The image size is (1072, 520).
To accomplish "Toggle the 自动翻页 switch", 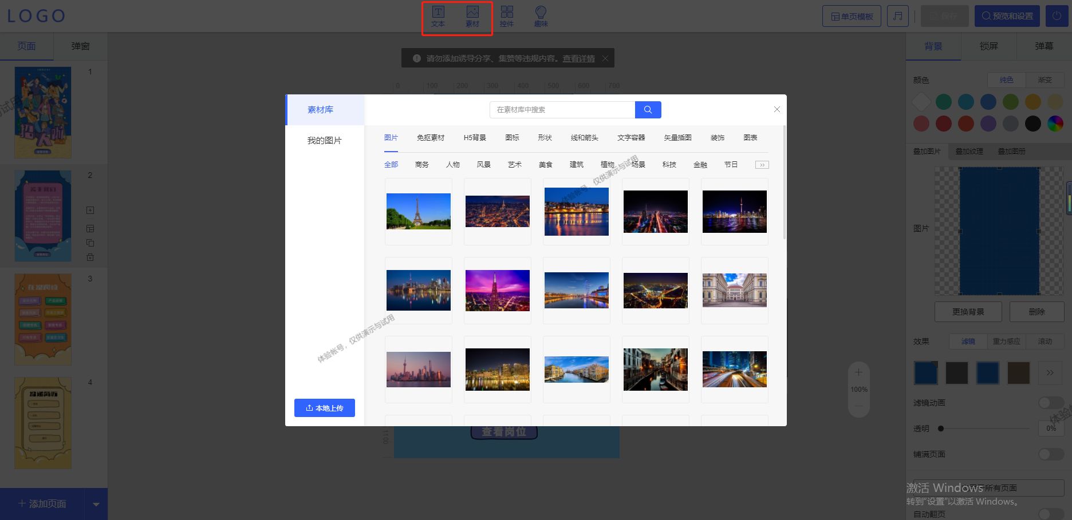I will click(x=1051, y=514).
